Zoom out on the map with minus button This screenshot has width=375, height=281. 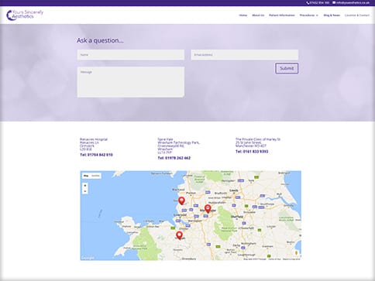point(85,191)
